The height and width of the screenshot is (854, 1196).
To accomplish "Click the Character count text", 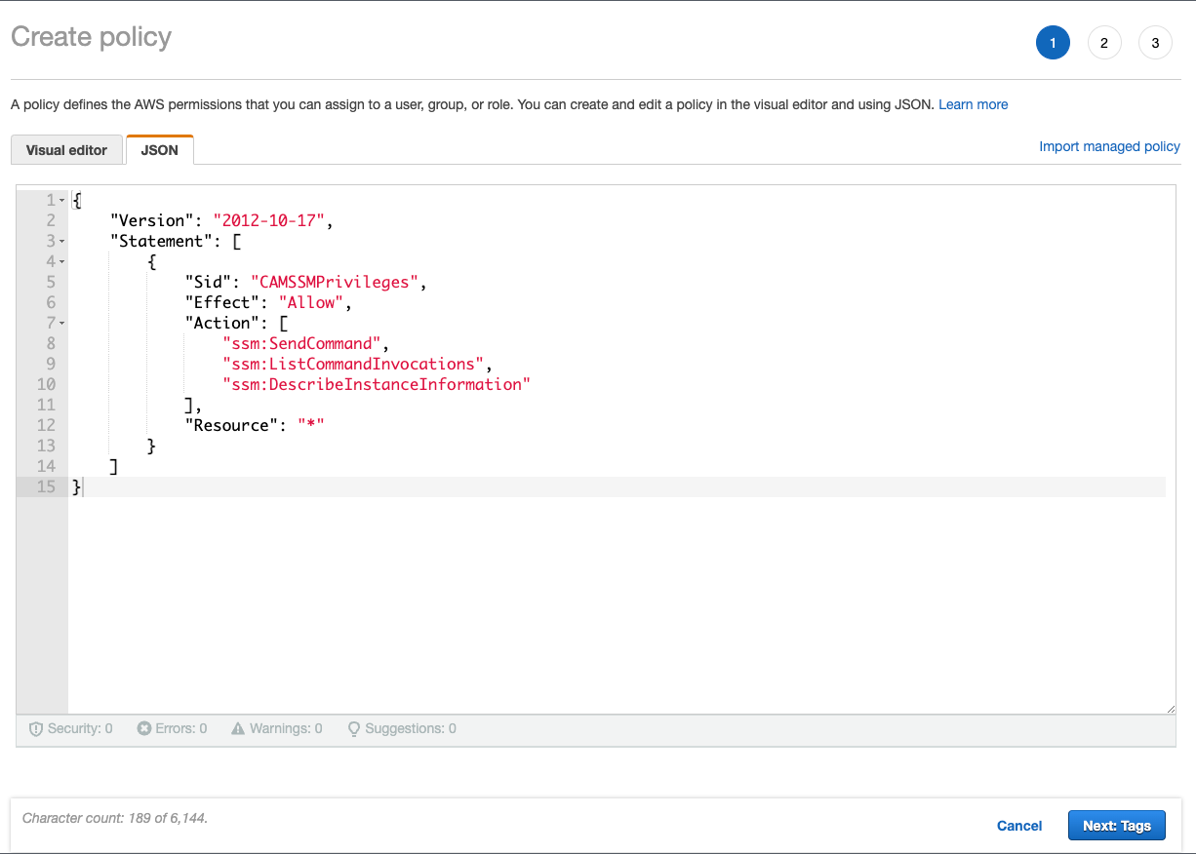I will point(114,818).
